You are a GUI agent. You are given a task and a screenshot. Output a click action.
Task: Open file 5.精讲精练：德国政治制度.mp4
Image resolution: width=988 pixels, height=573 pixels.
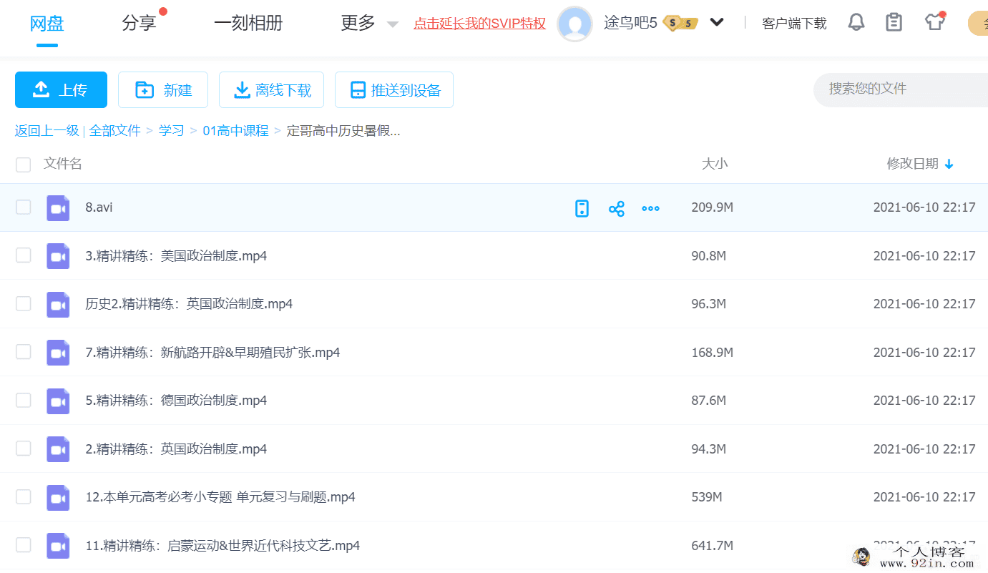click(x=176, y=401)
